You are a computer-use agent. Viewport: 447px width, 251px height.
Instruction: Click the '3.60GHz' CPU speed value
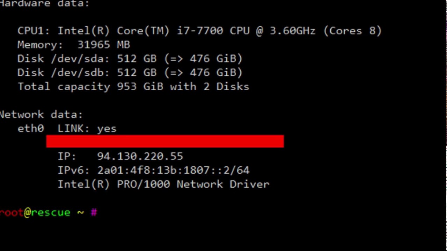pos(292,31)
